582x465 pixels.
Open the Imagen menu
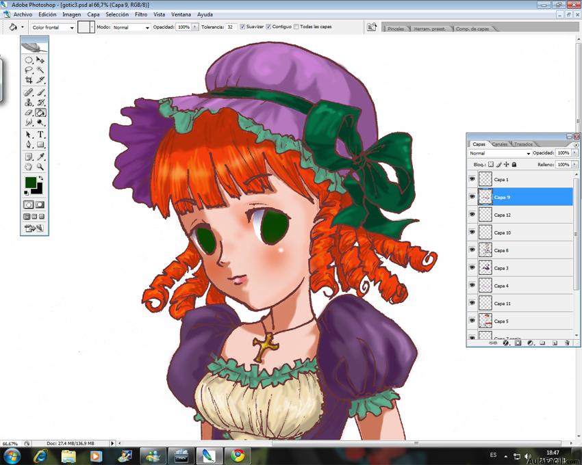[x=72, y=14]
